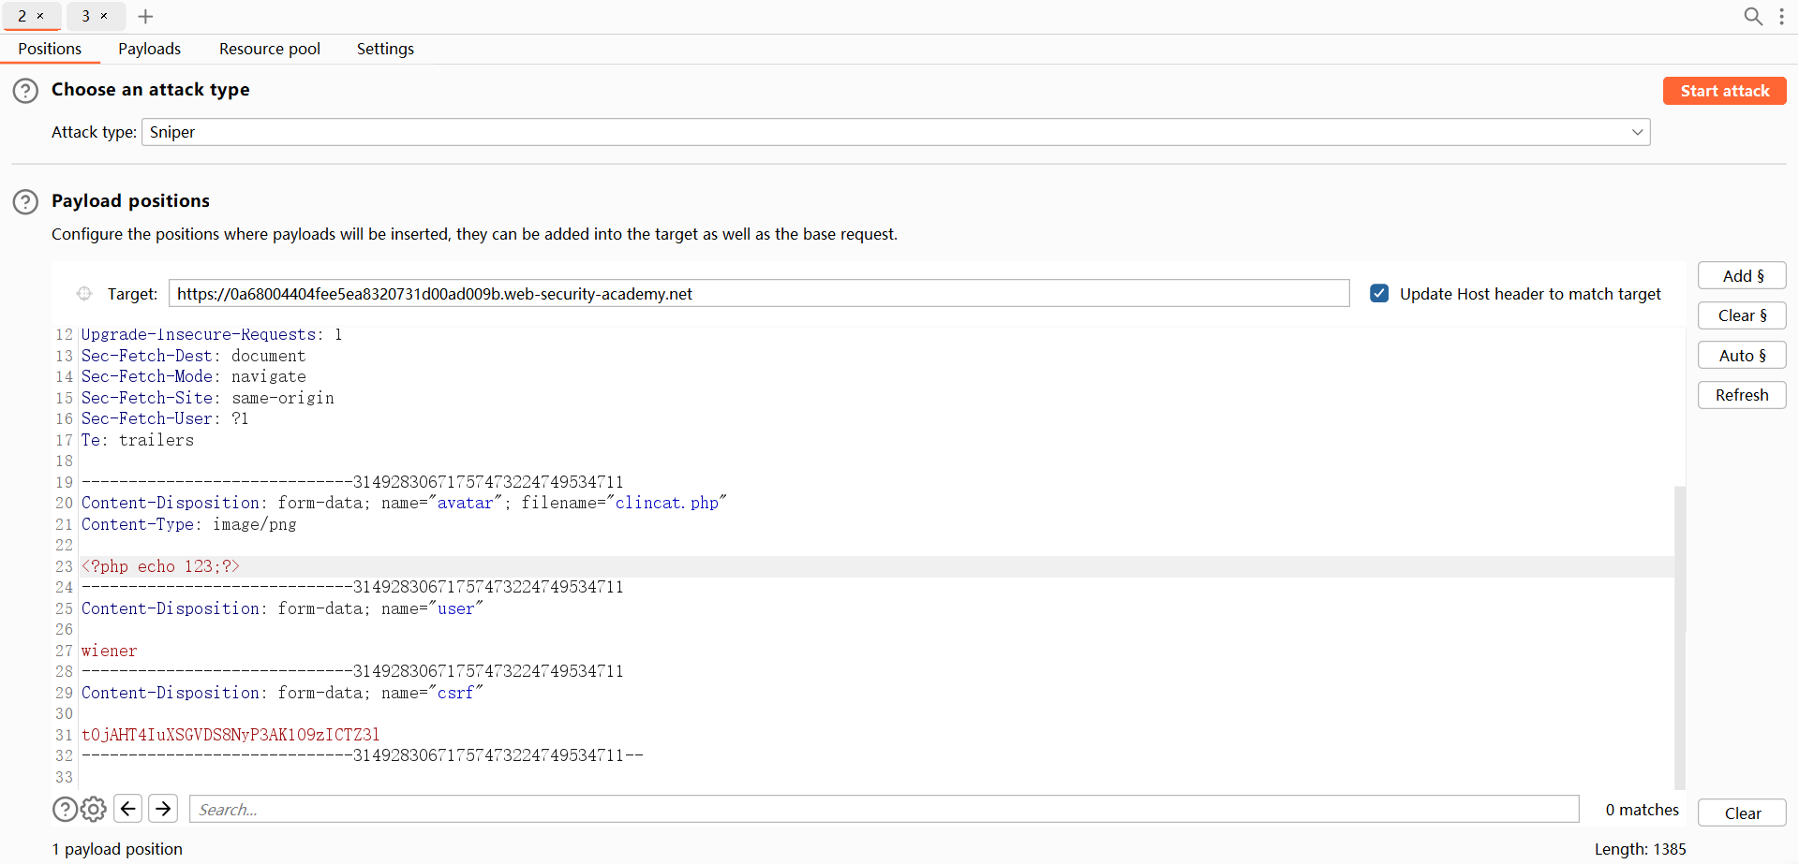Focus the Target URL input field
1799x864 pixels.
(x=758, y=294)
